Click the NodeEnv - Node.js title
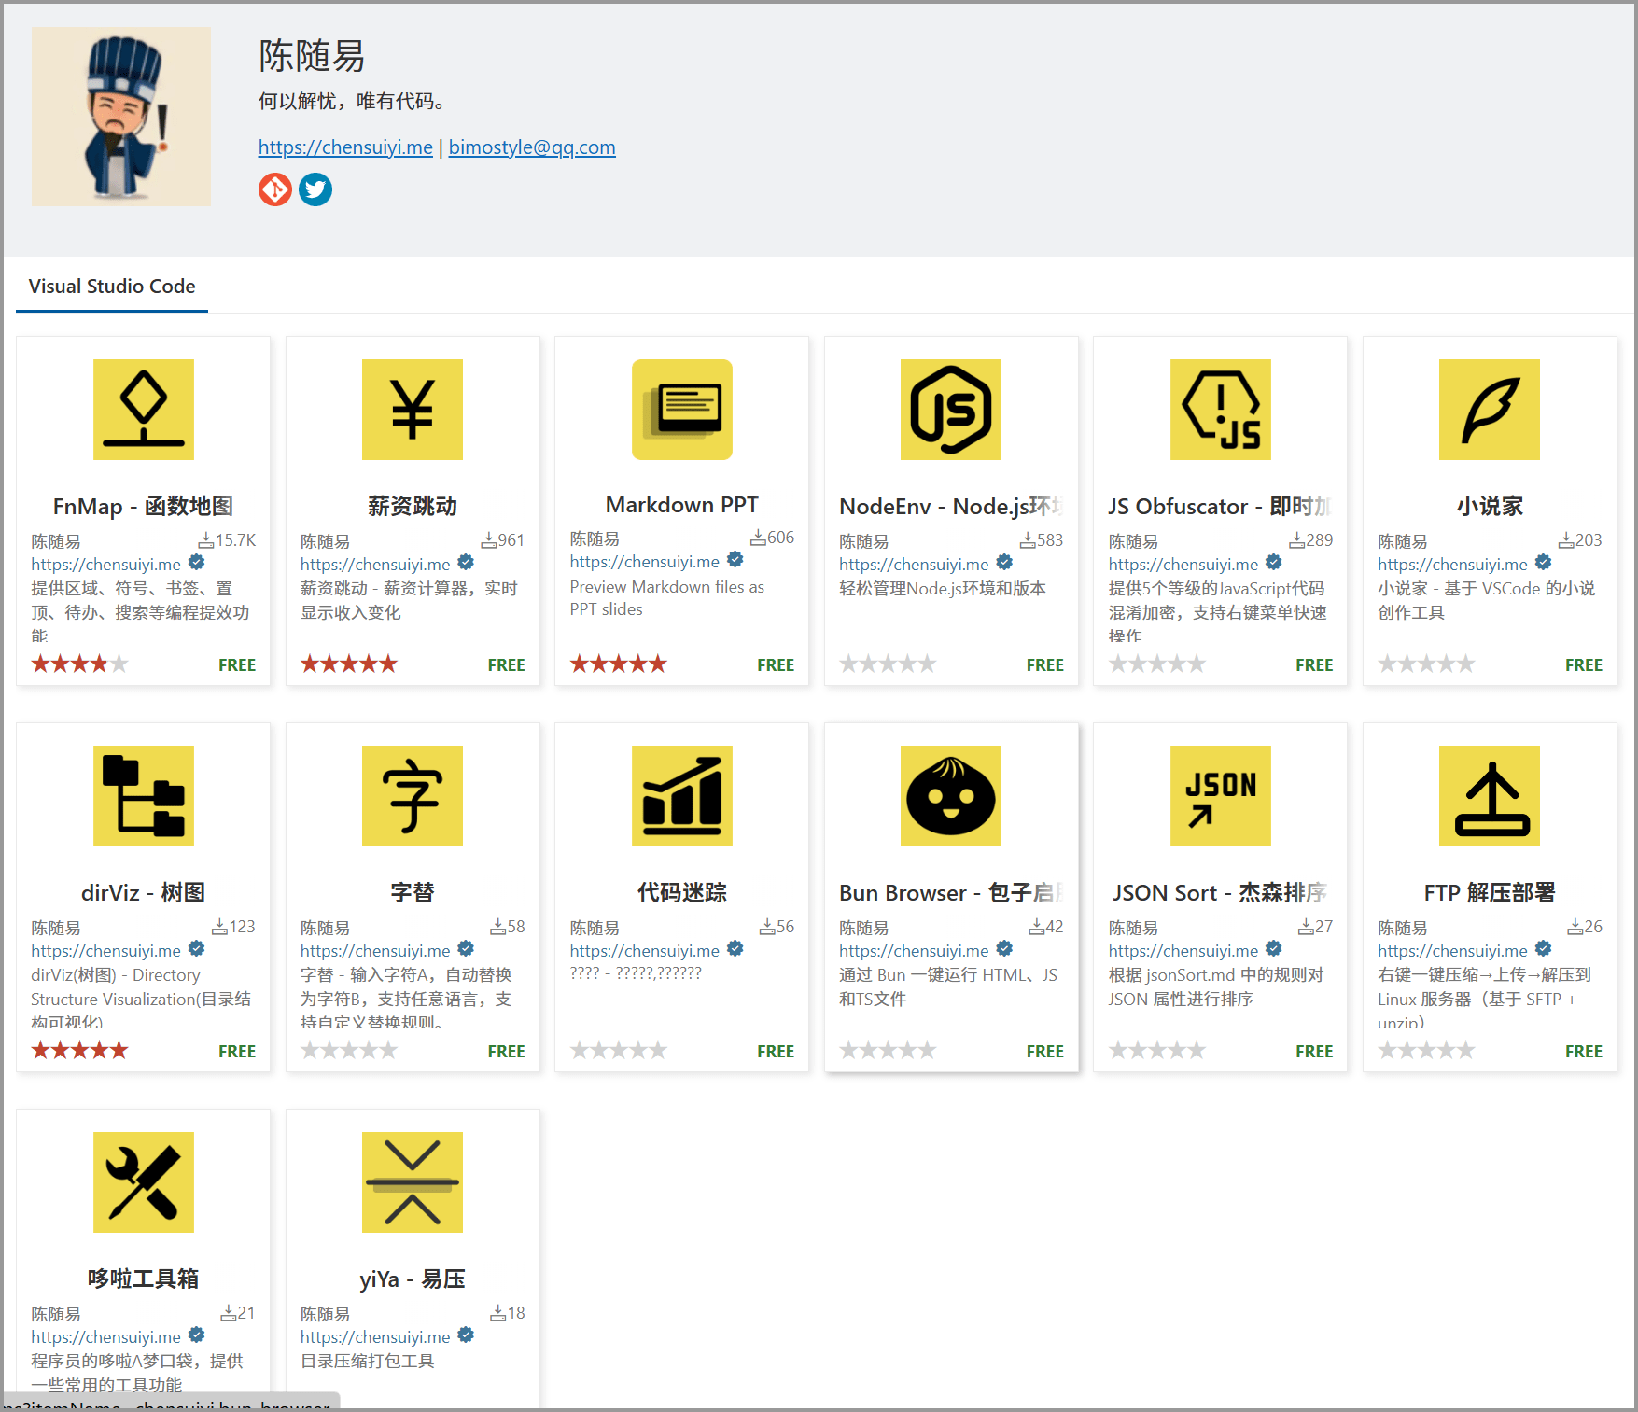The width and height of the screenshot is (1638, 1412). 951,507
